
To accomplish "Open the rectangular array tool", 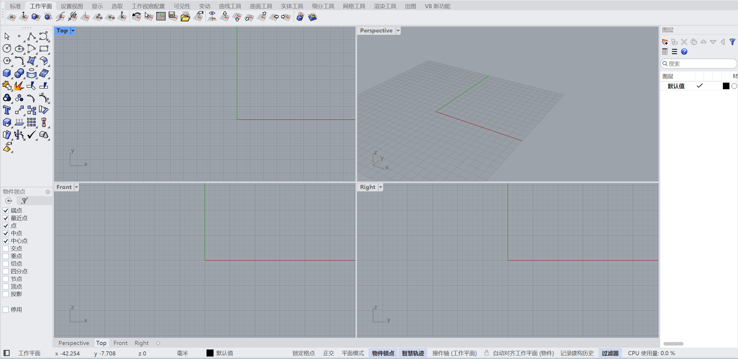I will click(32, 122).
